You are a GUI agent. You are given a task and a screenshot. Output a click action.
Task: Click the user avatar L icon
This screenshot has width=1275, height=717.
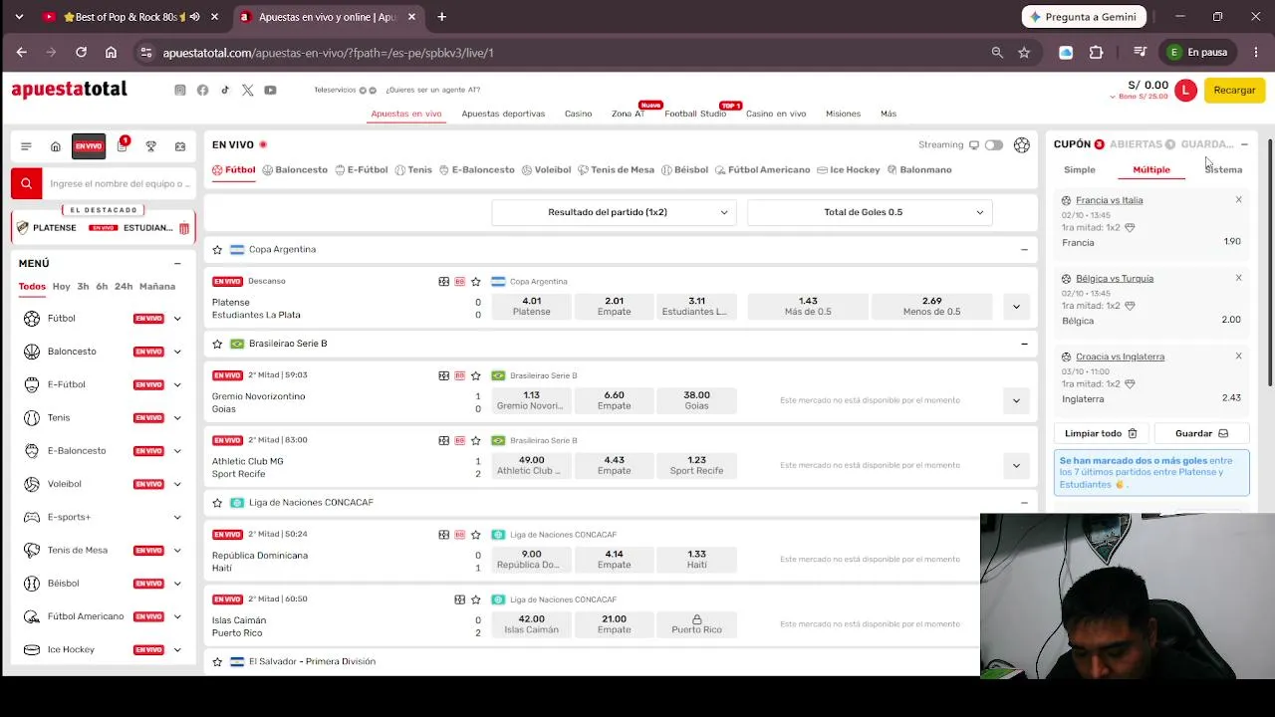[x=1185, y=90]
